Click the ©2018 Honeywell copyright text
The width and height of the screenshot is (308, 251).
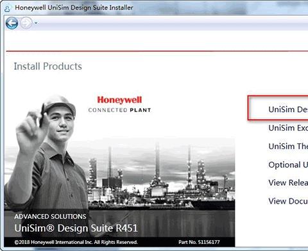click(76, 242)
